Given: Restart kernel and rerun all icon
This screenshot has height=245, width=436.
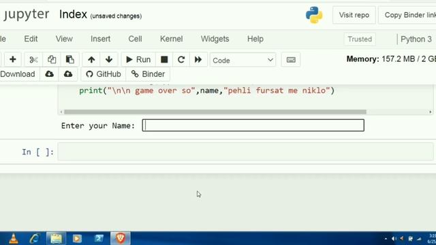Looking at the screenshot, I should (198, 59).
